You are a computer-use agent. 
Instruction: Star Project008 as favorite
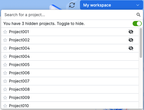5,89
